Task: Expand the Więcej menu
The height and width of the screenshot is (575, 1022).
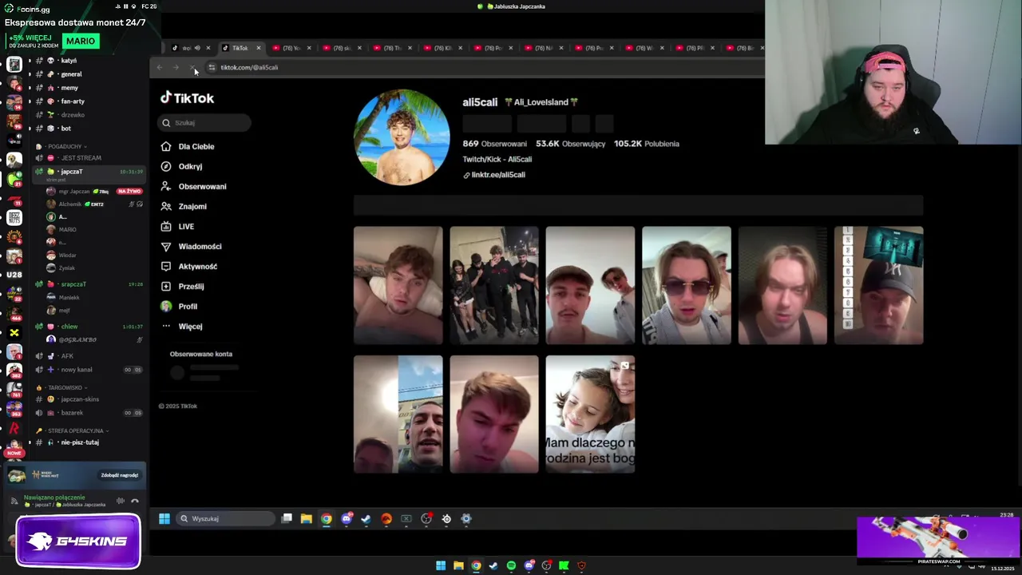Action: (x=190, y=327)
